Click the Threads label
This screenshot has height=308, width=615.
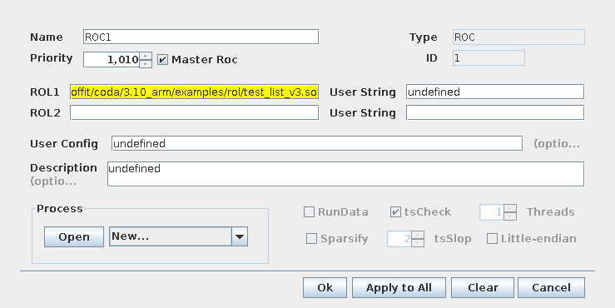click(551, 212)
